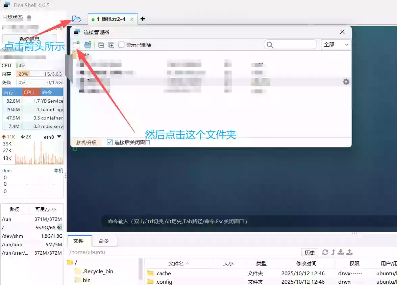397x285 pixels.
Task: Select the 腾讯云2-4 session tab
Action: pyautogui.click(x=111, y=19)
